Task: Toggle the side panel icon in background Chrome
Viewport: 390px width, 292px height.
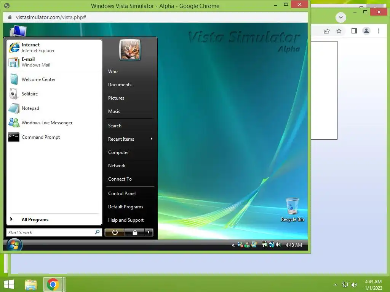Action: click(x=354, y=31)
